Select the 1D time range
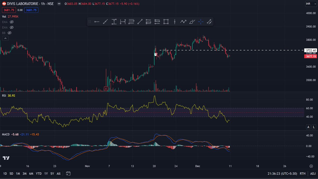 [5, 174]
